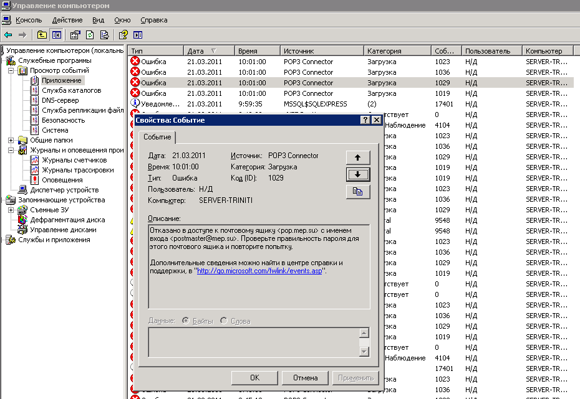Show next event with down arrow button
This screenshot has height=399, width=580.
[358, 174]
